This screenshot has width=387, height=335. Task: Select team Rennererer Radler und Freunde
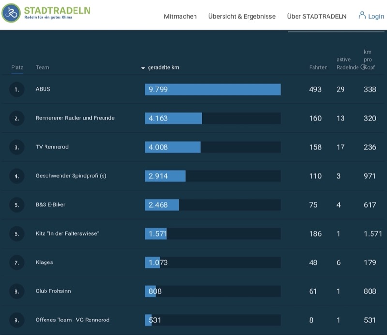(x=75, y=118)
